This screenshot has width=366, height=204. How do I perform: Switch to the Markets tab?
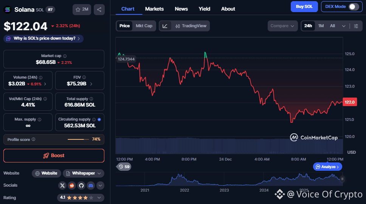pos(154,9)
